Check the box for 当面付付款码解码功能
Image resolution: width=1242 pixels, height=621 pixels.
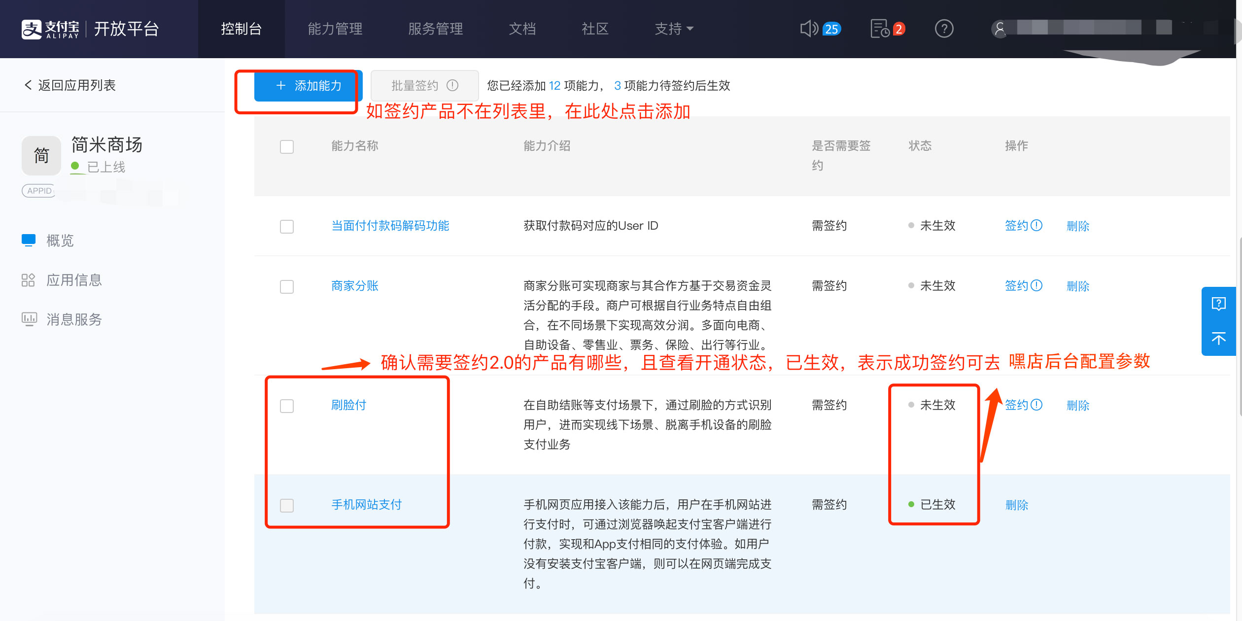tap(287, 226)
